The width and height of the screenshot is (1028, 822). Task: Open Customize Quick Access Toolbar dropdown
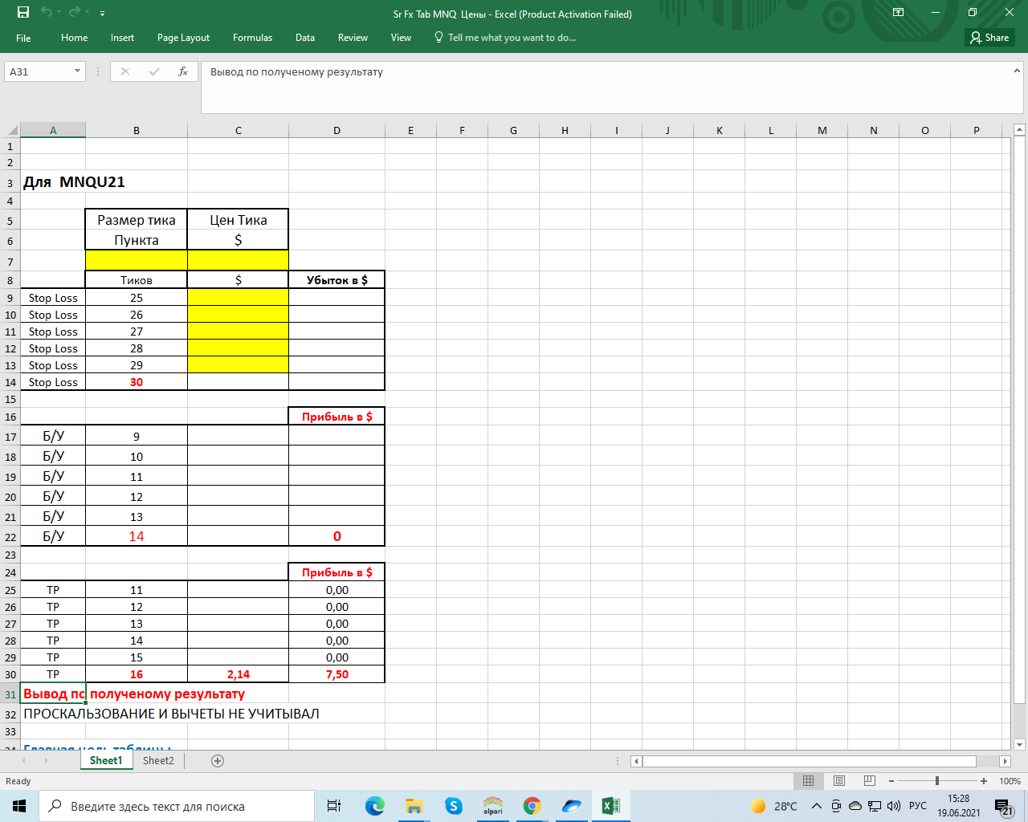click(x=102, y=14)
